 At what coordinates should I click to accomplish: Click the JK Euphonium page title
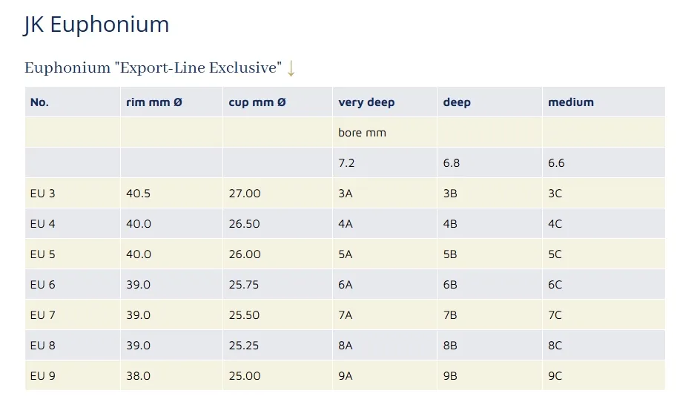(x=96, y=24)
